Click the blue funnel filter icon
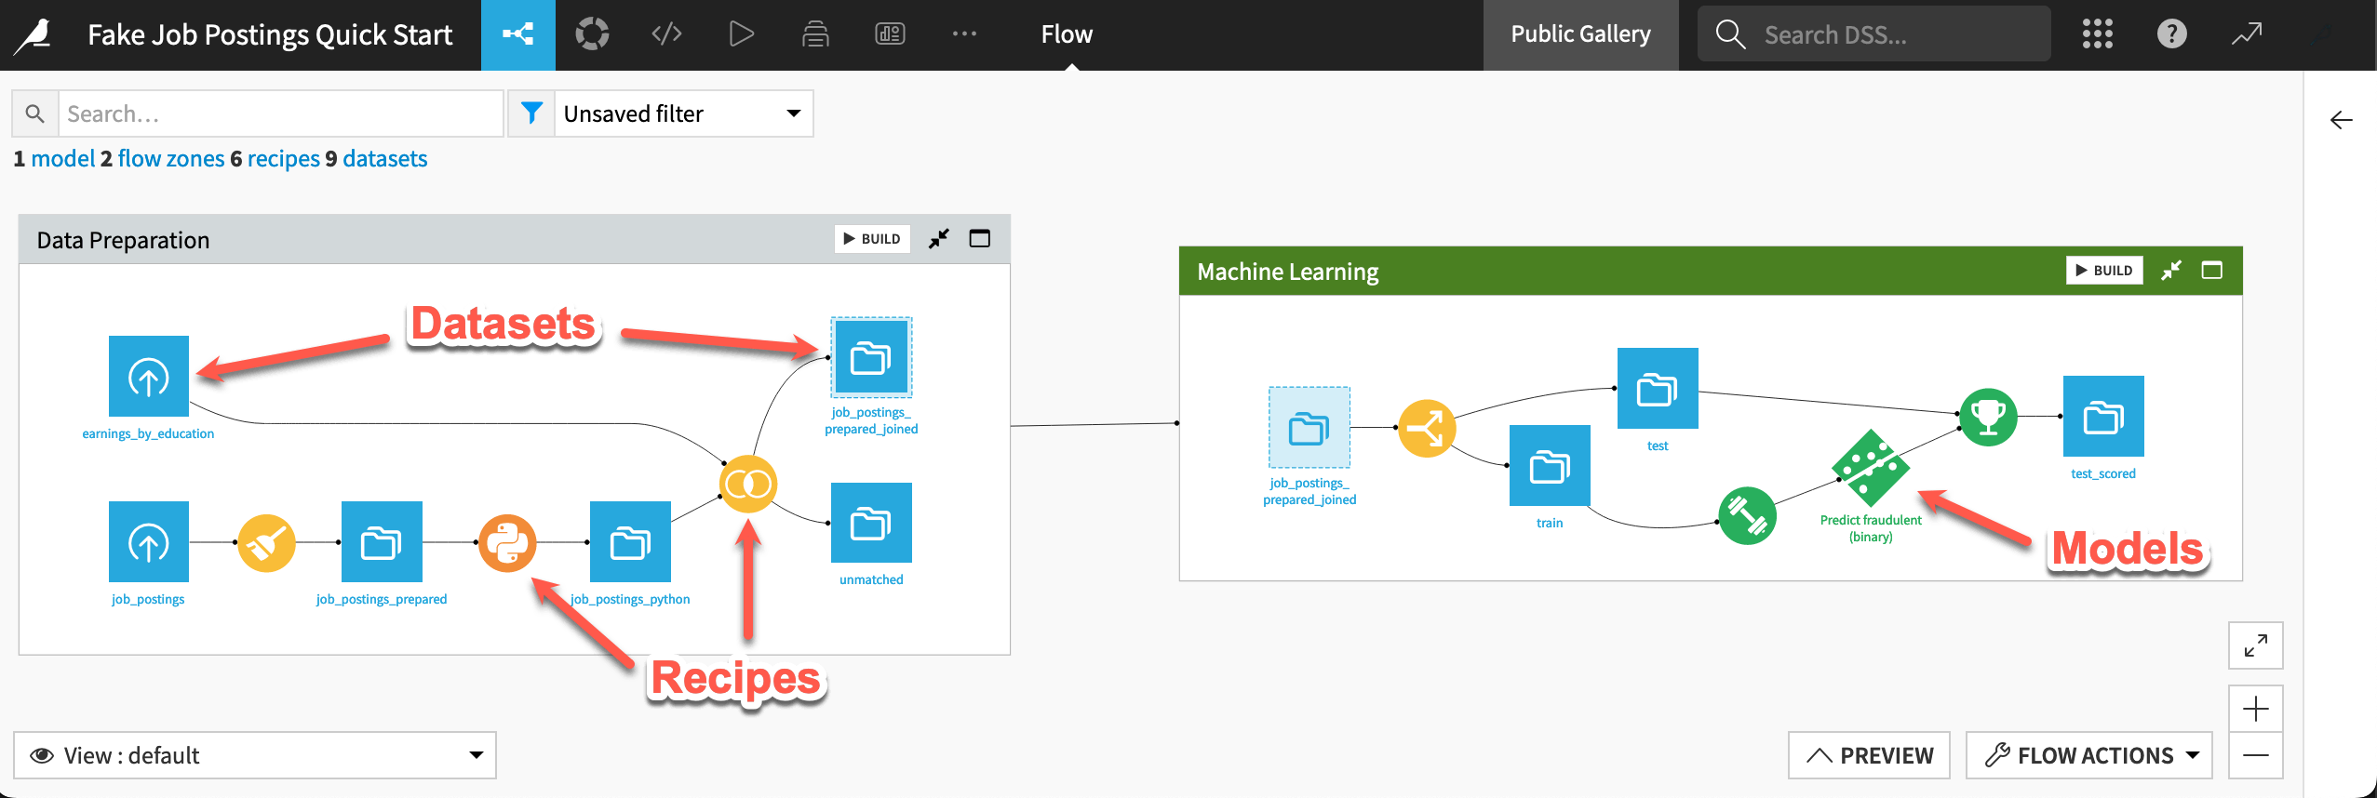Image resolution: width=2377 pixels, height=798 pixels. click(531, 113)
